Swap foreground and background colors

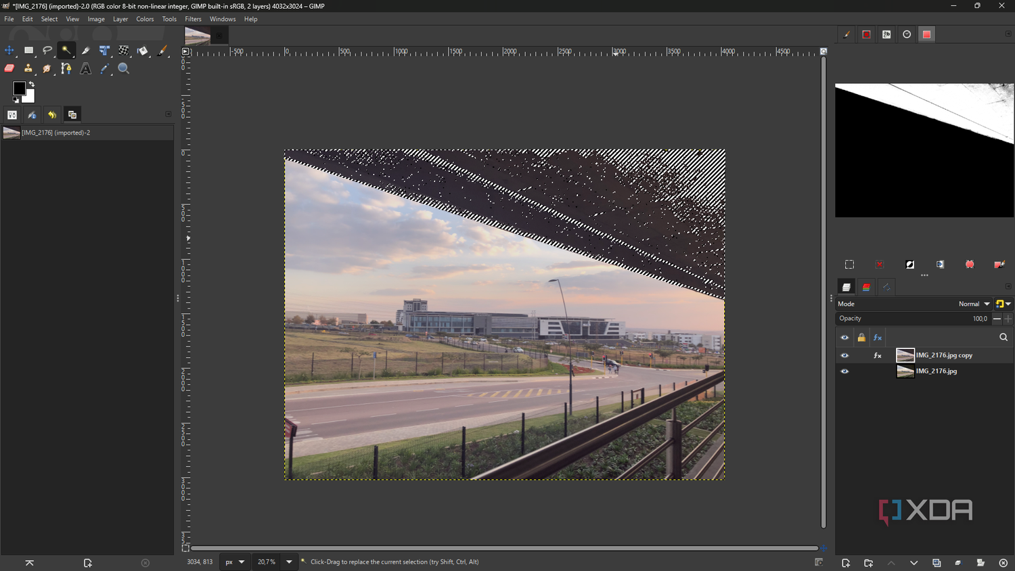31,85
